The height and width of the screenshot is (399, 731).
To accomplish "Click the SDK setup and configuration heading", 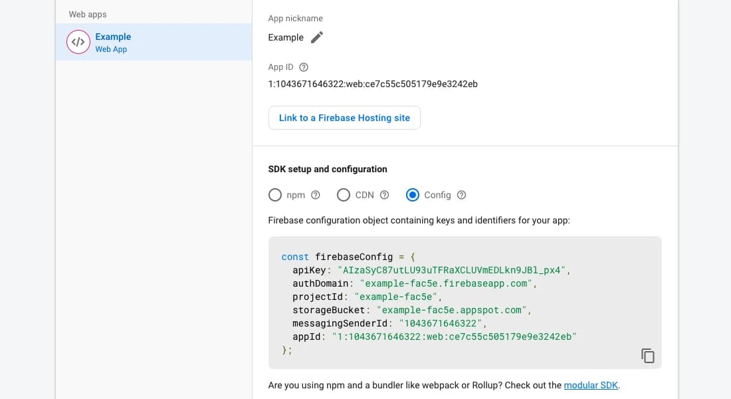I will 328,169.
